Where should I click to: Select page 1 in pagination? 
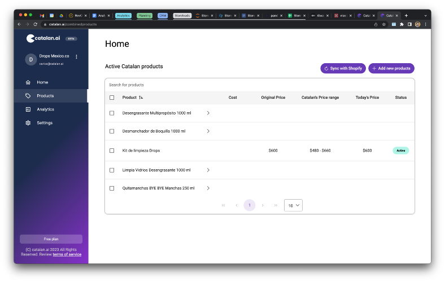[250, 205]
